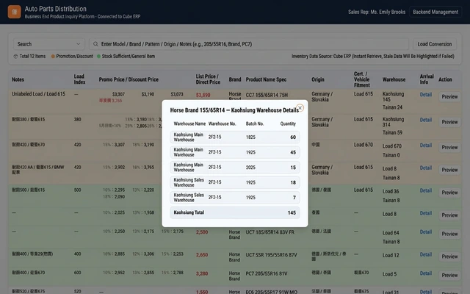Click the Promo Price / Discount Price header

point(129,79)
